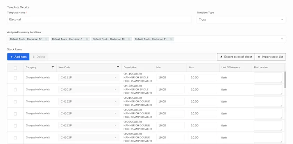The width and height of the screenshot is (293, 144).
Task: Open the Item Code column filter icon
Action: [118, 68]
